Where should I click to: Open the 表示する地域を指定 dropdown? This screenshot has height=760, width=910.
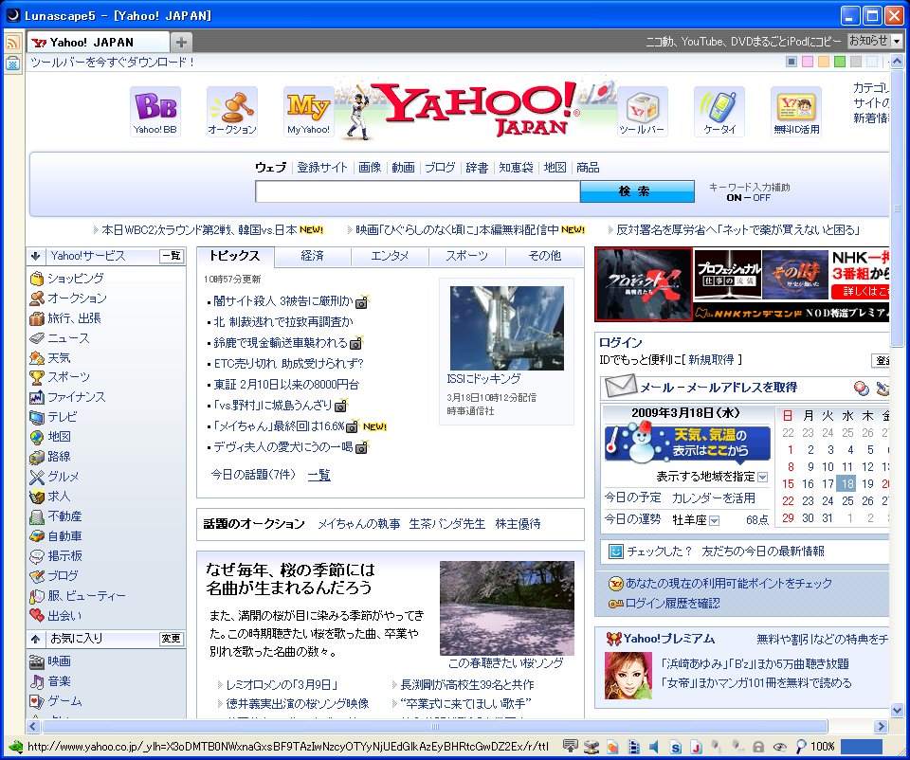click(762, 478)
